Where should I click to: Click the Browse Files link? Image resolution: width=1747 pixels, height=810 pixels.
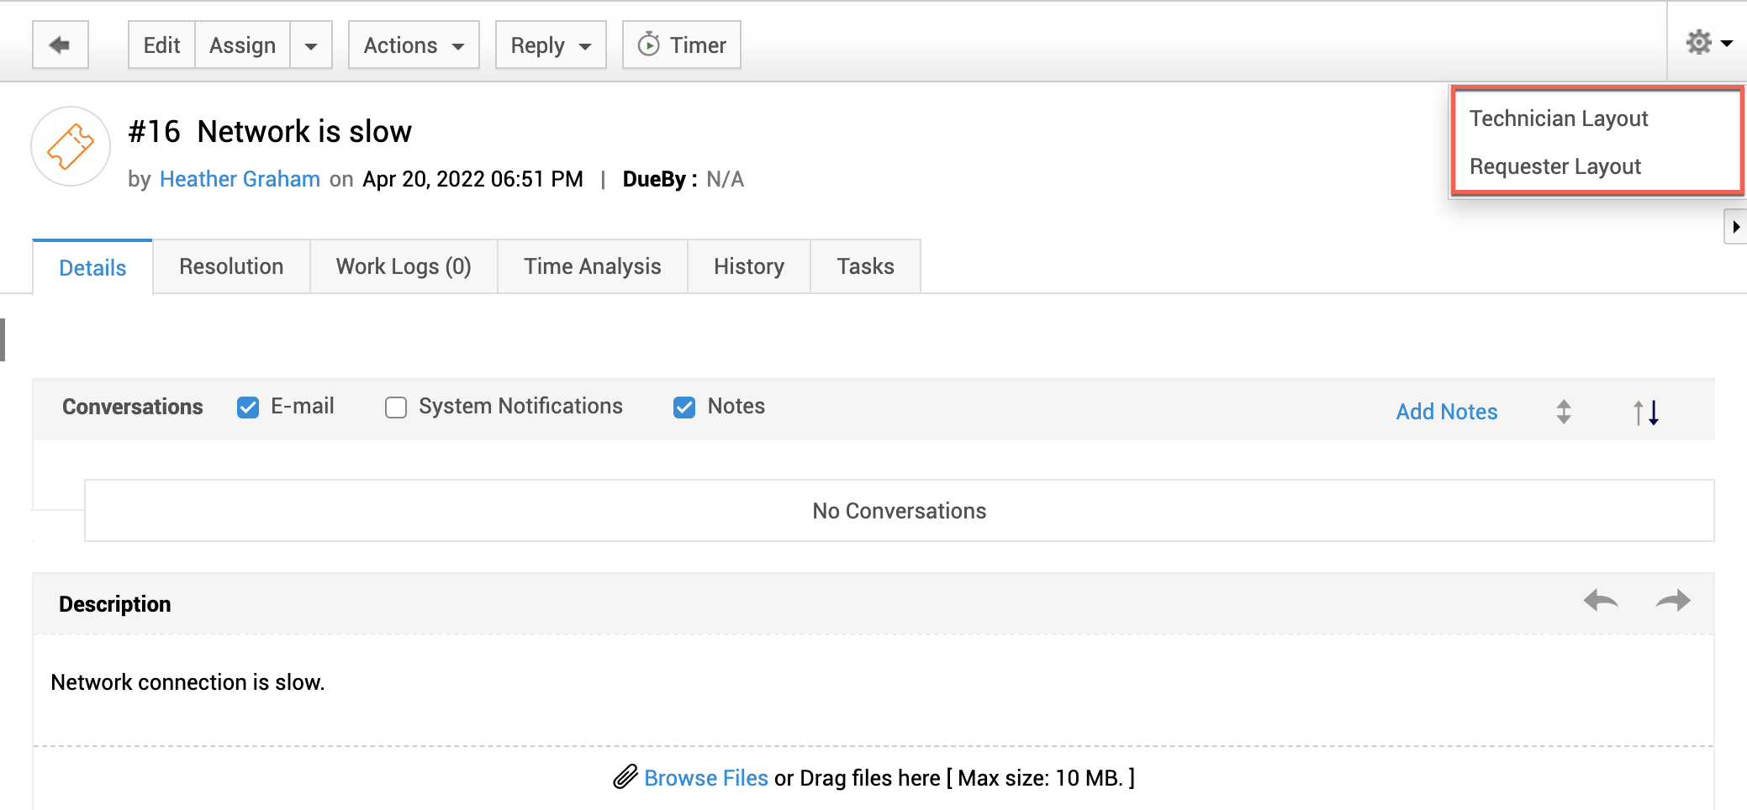tap(705, 778)
